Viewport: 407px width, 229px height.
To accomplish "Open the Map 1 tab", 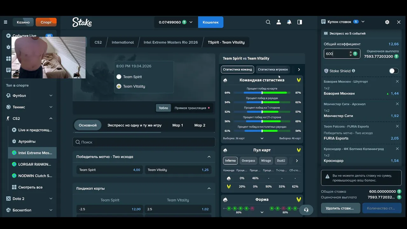I will (178, 125).
